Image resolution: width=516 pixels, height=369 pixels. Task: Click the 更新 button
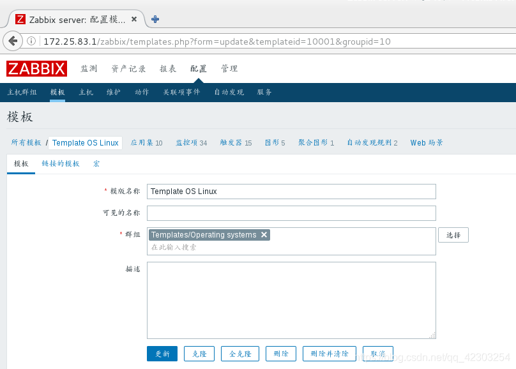[x=162, y=354]
